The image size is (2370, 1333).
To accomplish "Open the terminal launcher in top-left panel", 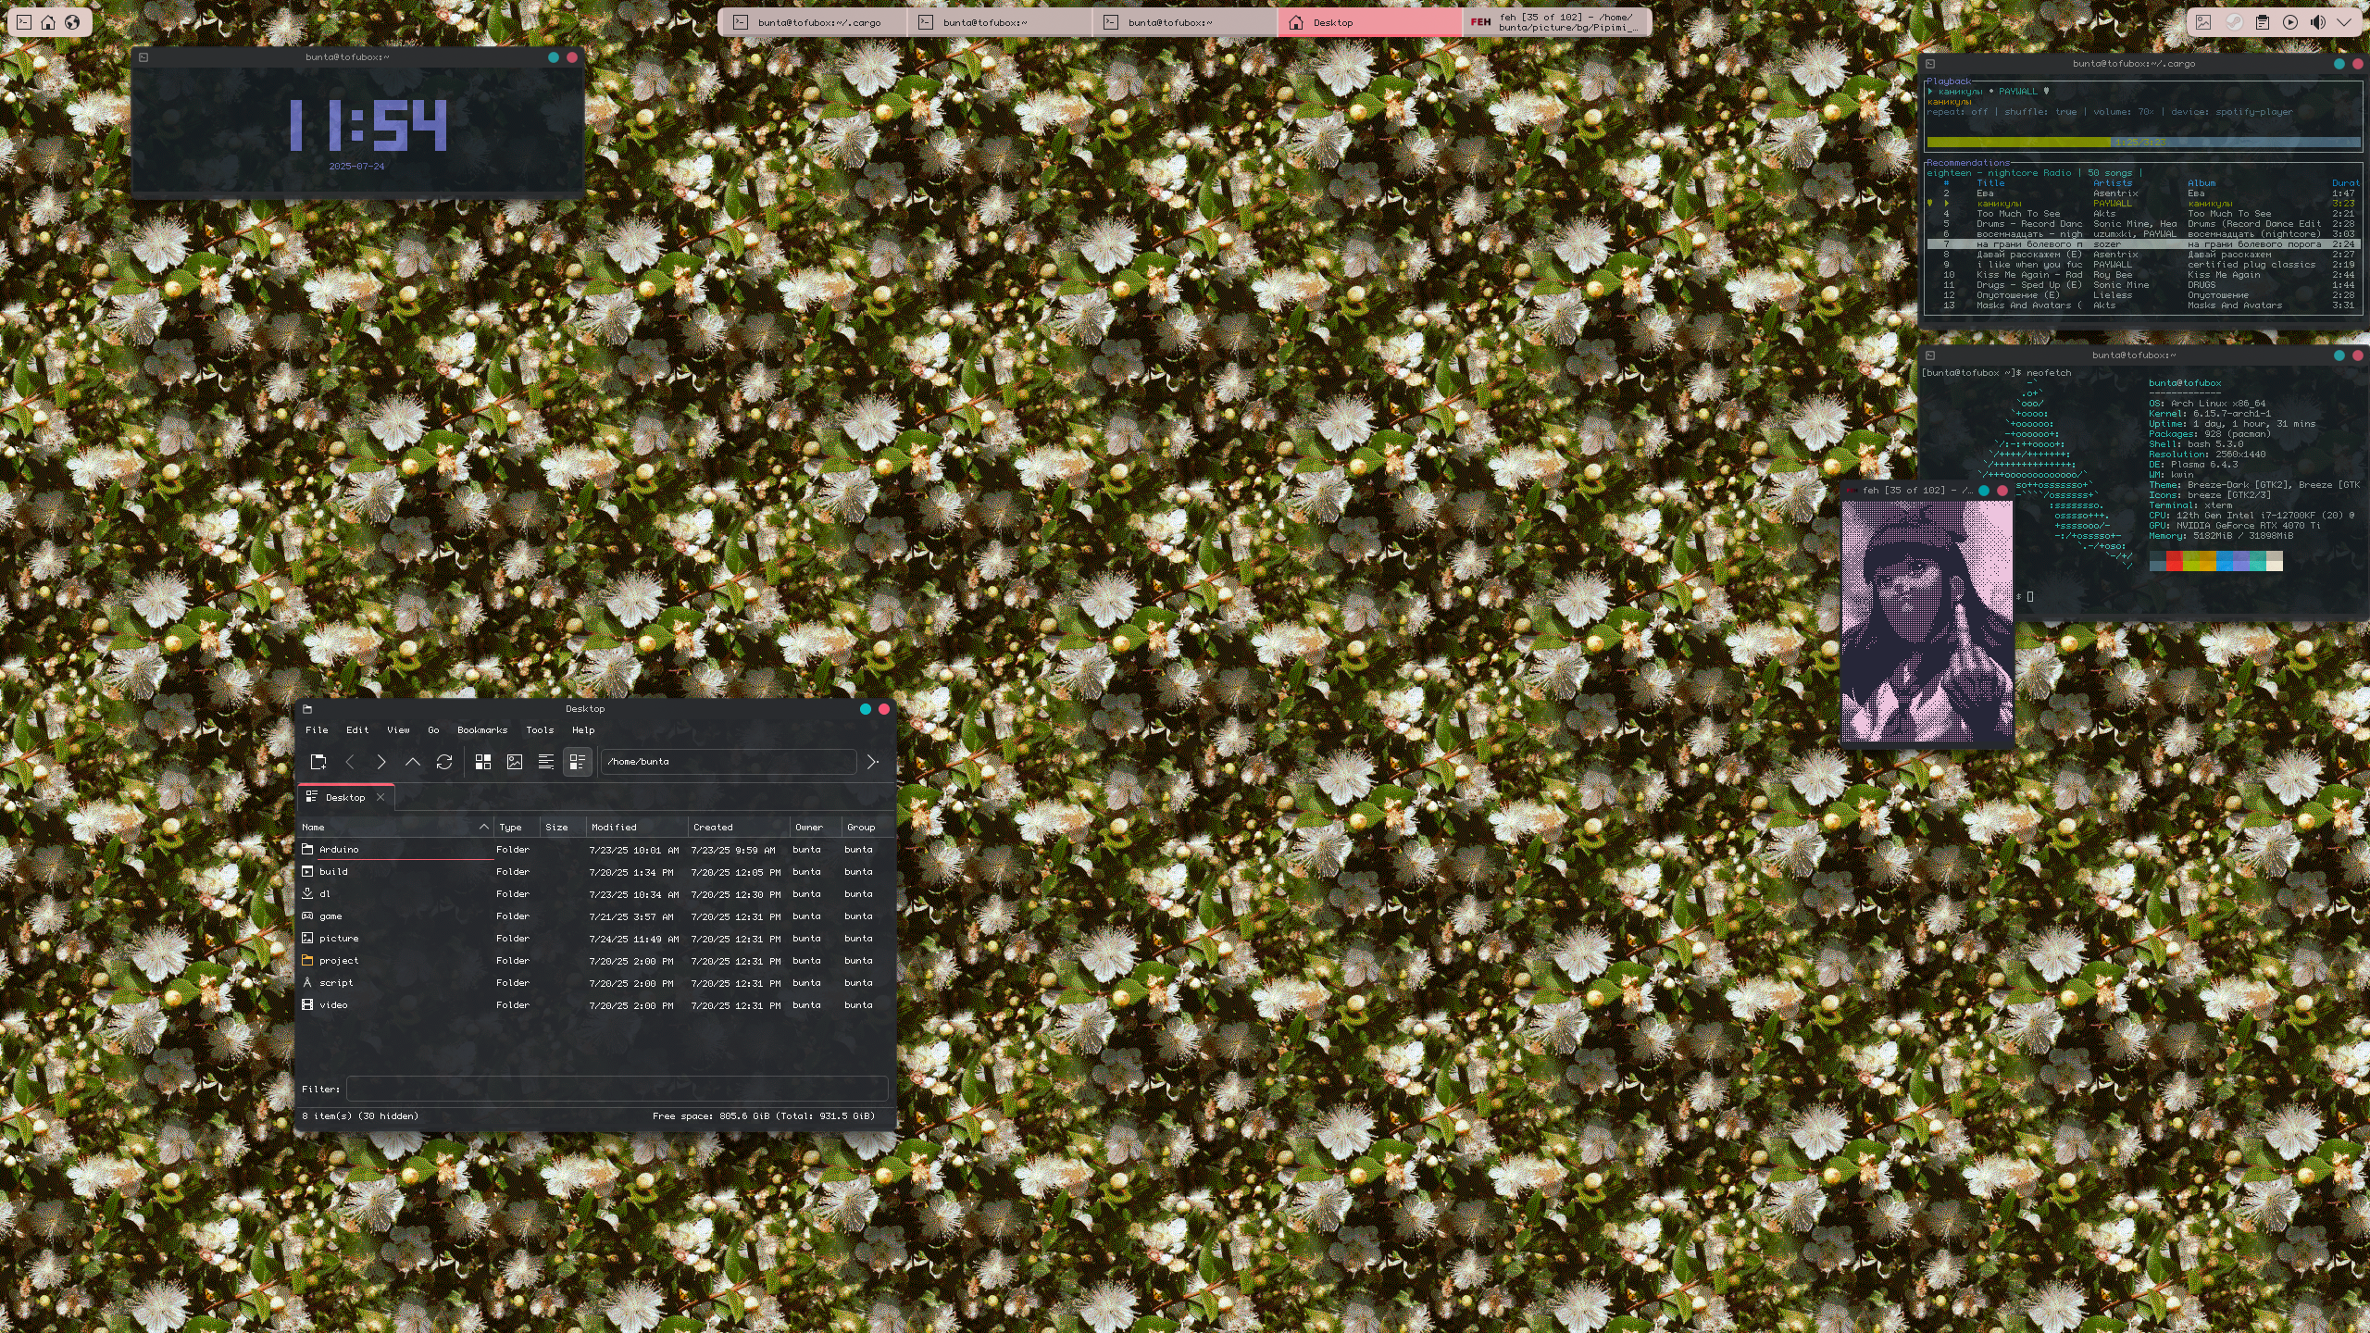I will click(24, 22).
